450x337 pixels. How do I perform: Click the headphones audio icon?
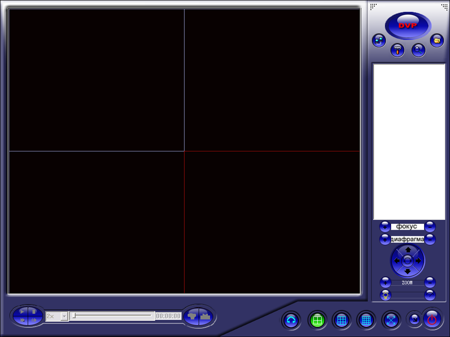[x=291, y=320]
